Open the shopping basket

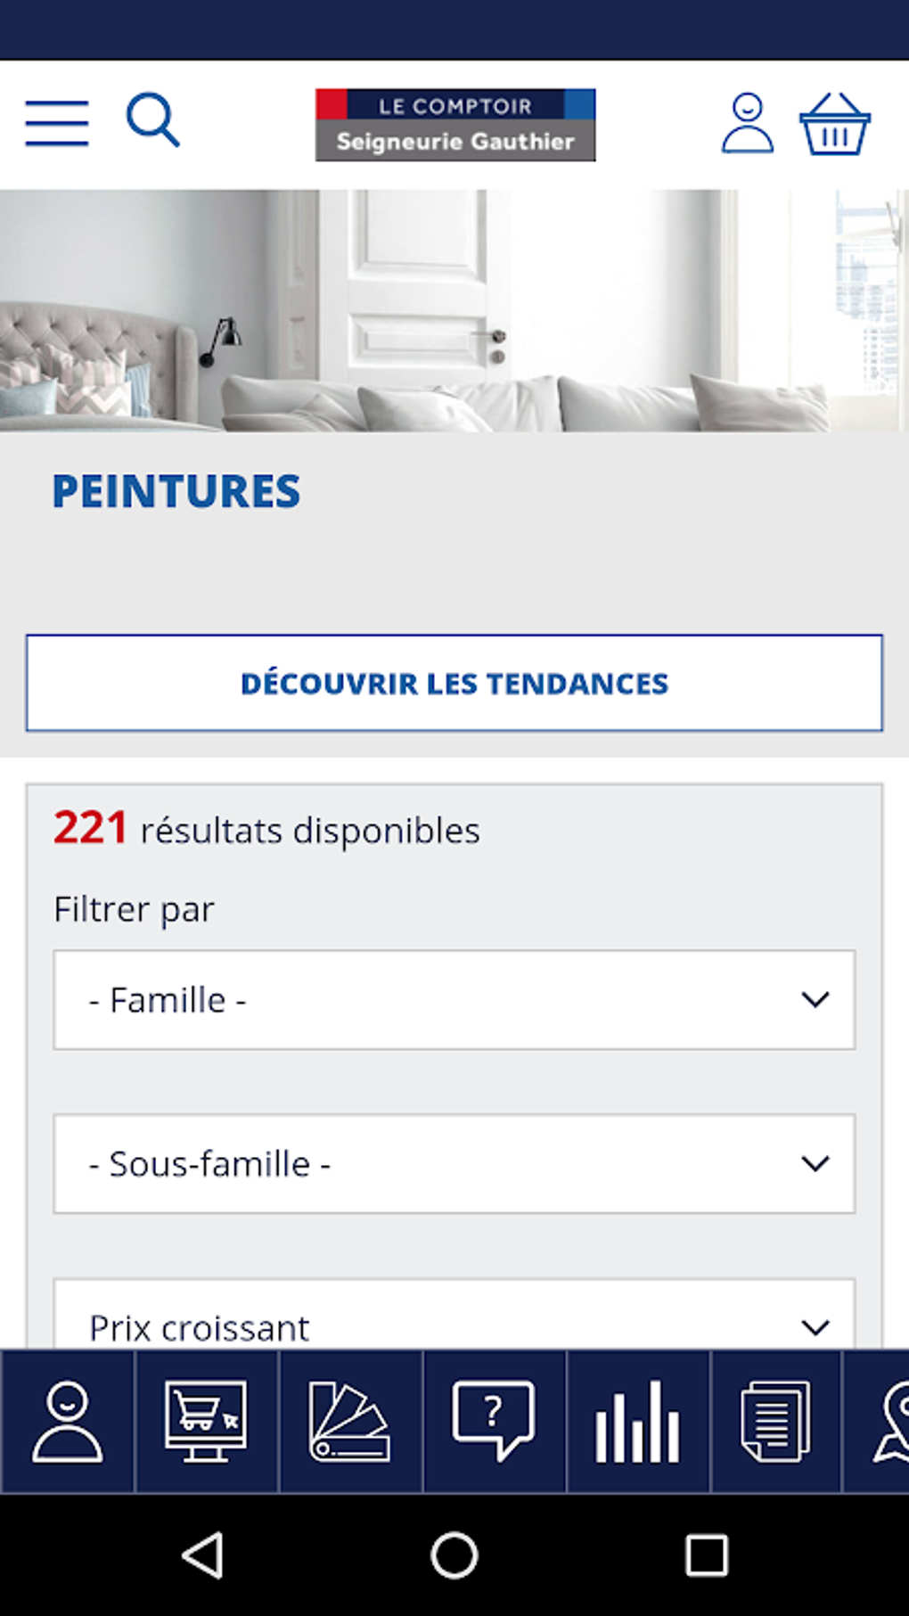click(834, 125)
